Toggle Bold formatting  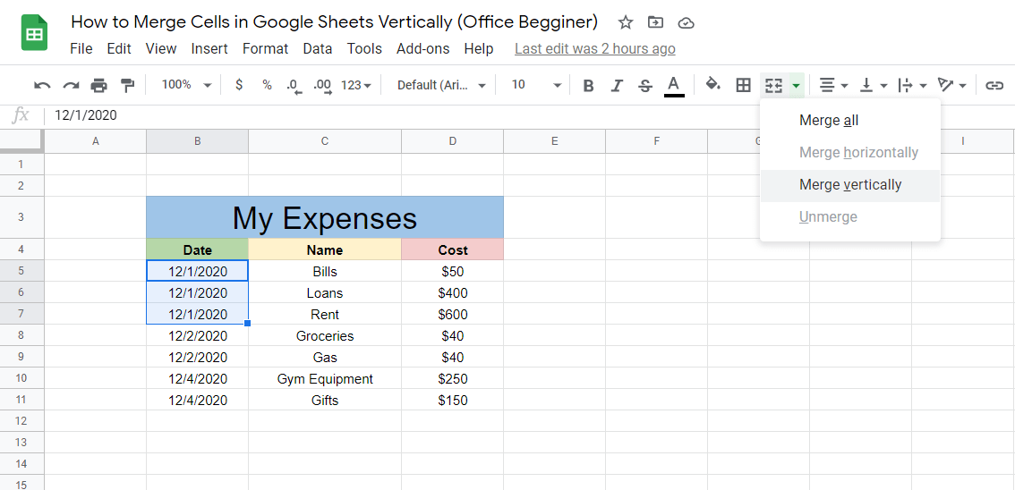click(588, 85)
